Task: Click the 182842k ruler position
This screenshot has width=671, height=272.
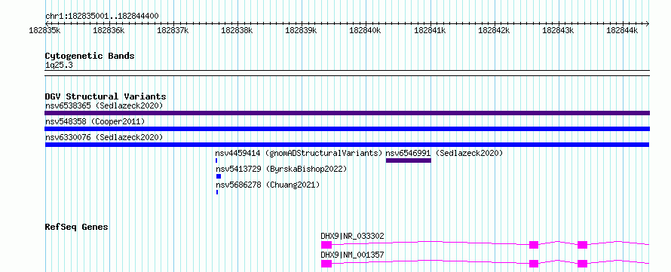Action: [x=495, y=30]
